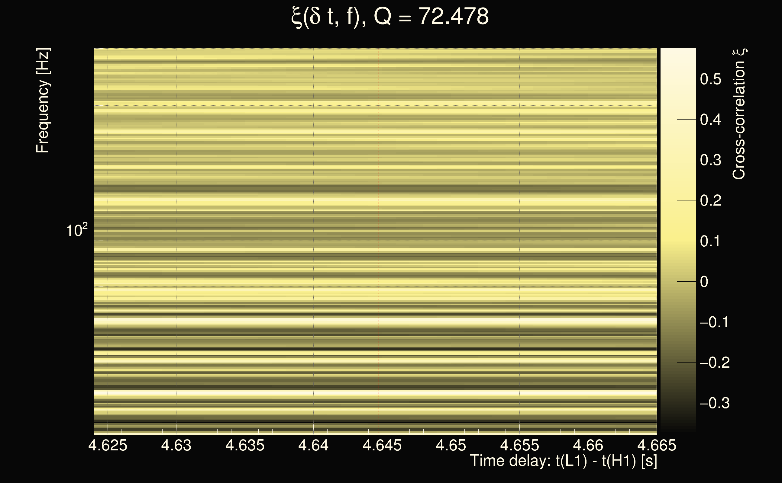The height and width of the screenshot is (483, 782).
Task: Click the 4.645 x-axis tick label
Action: (x=382, y=445)
